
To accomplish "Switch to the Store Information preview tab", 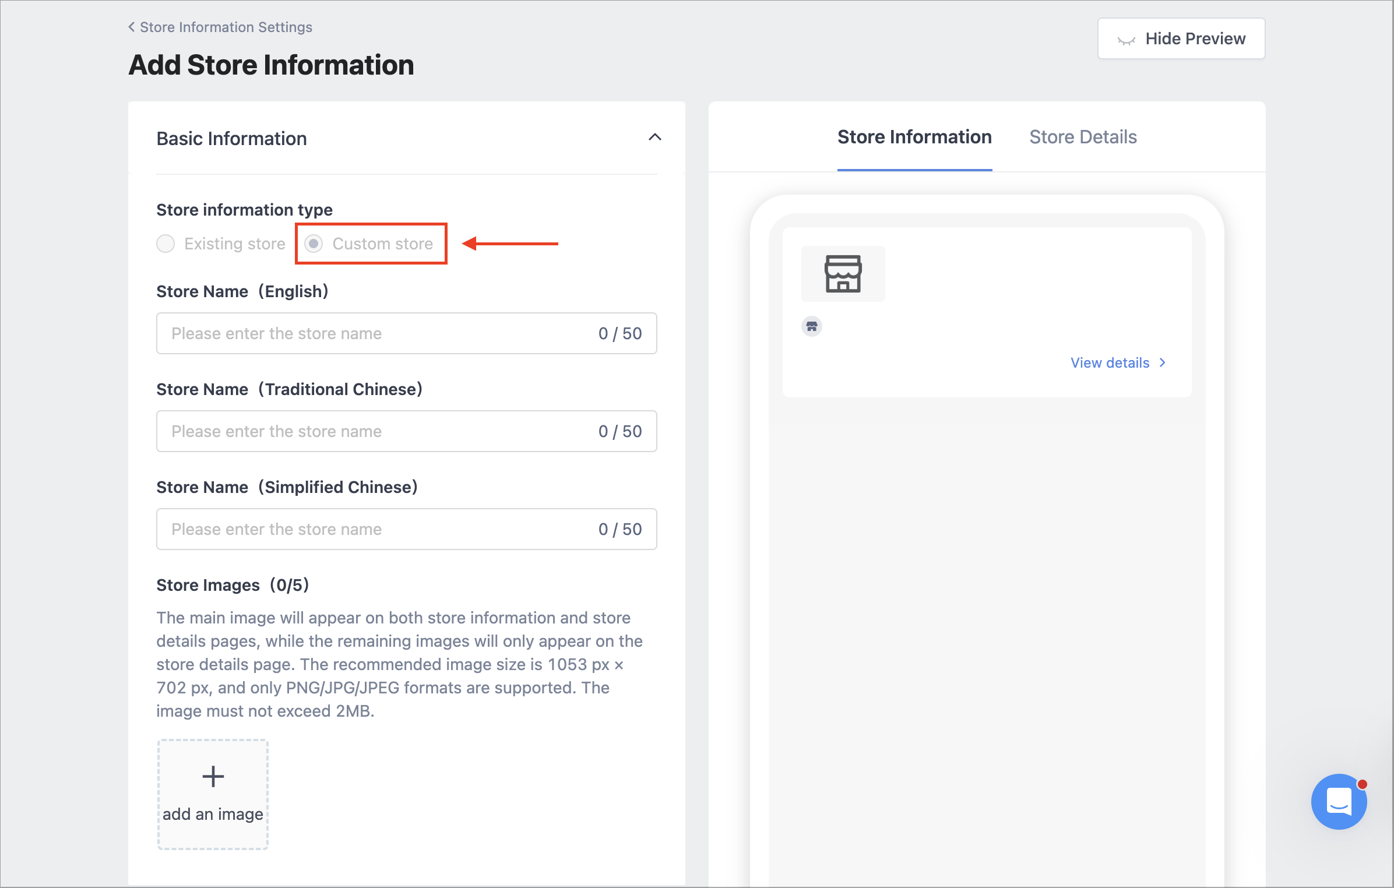I will 914,137.
